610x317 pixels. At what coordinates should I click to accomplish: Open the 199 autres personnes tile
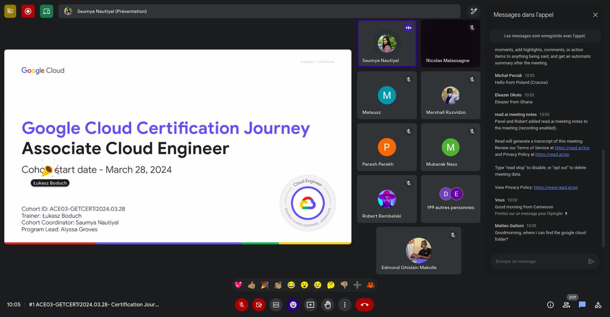pos(450,199)
